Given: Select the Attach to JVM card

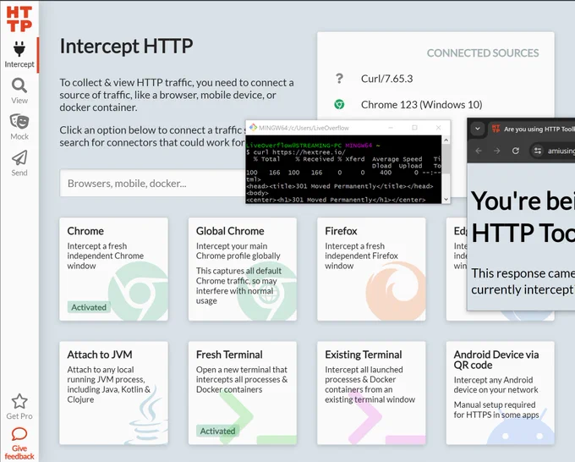Looking at the screenshot, I should (x=113, y=393).
